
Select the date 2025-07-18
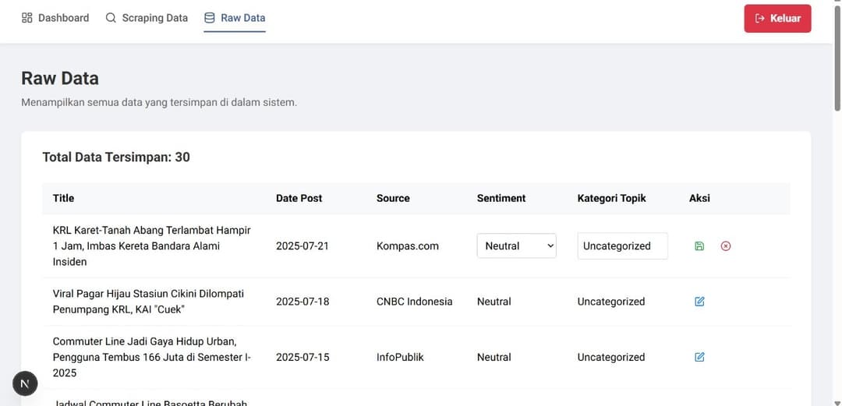pos(302,302)
